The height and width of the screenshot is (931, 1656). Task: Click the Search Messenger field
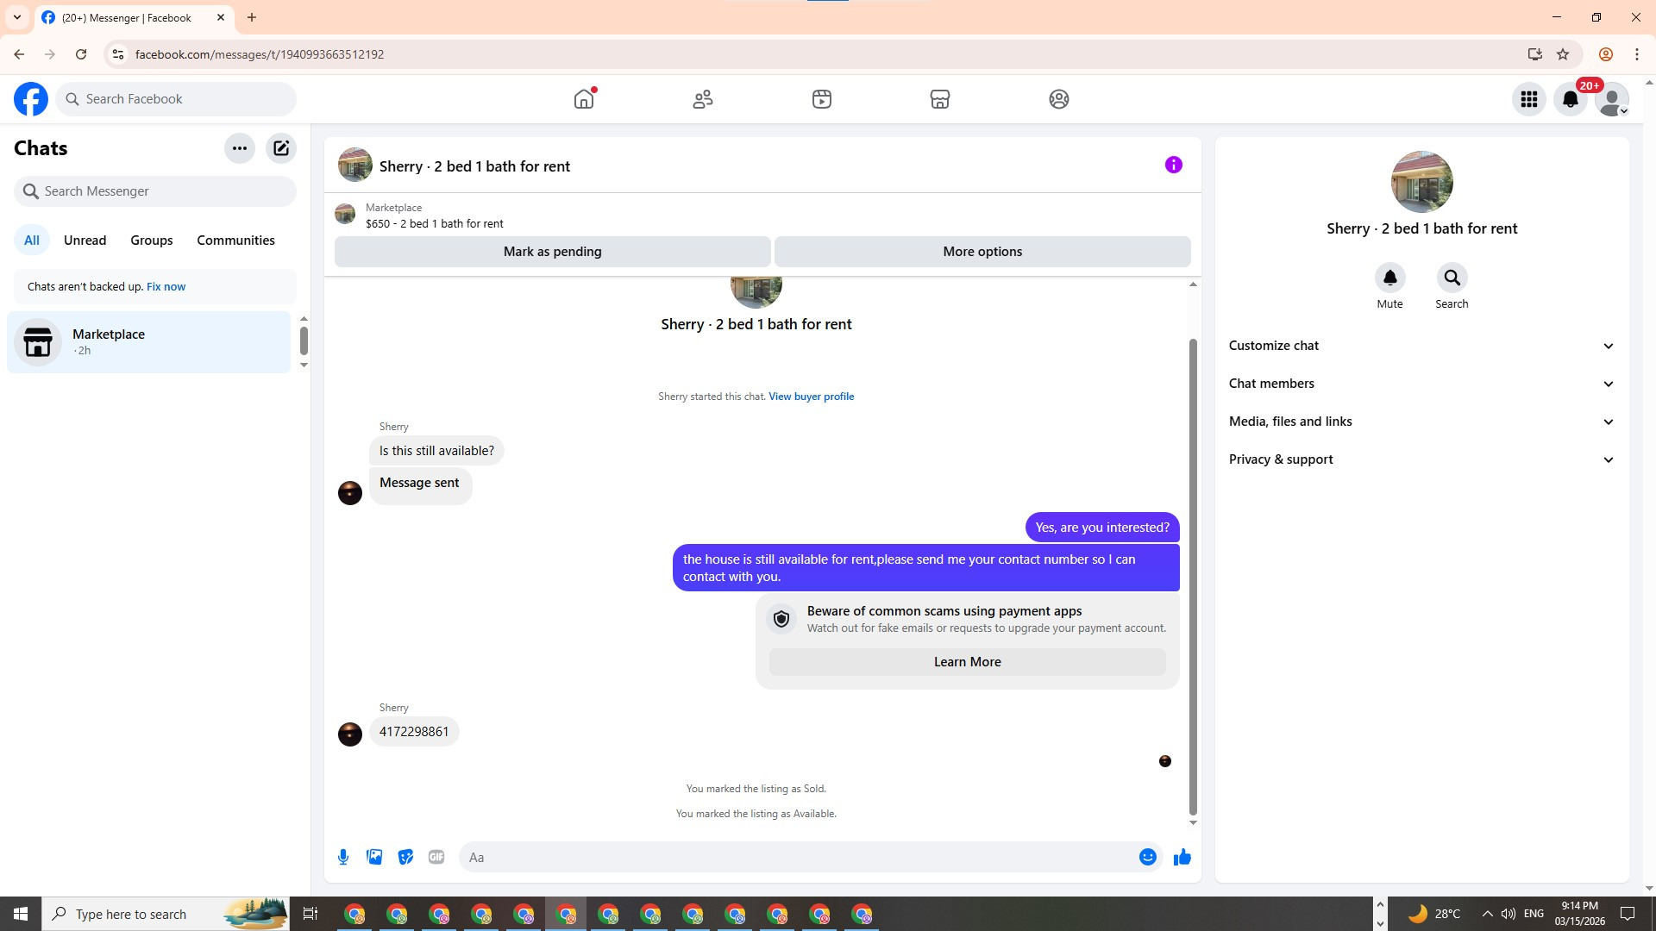(x=155, y=191)
